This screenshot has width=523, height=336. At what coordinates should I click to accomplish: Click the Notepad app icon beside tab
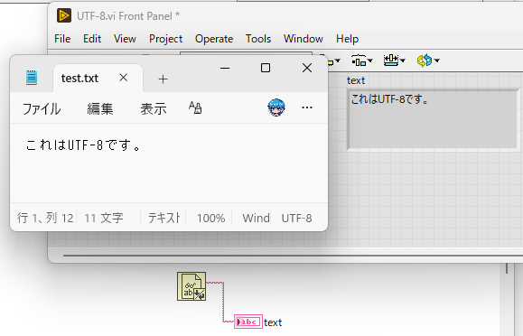coord(32,78)
